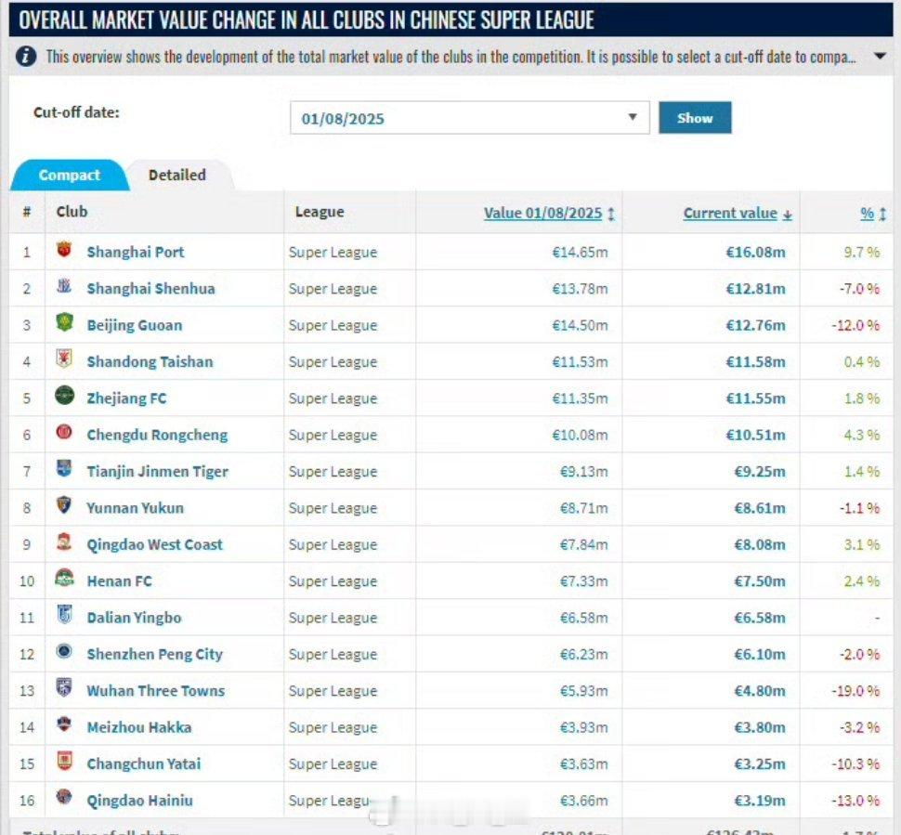901x835 pixels.
Task: Click the Changchun Yatai club crest
Action: [x=64, y=761]
